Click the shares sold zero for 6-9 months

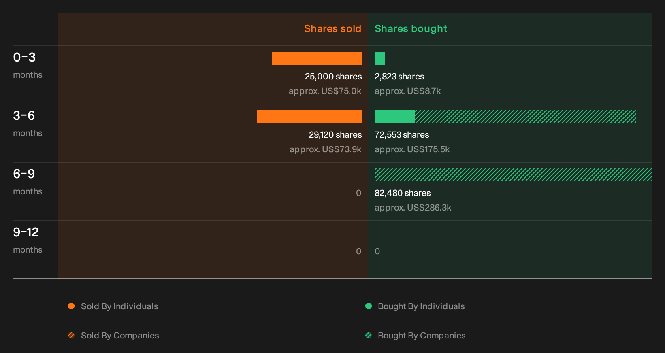(x=358, y=193)
